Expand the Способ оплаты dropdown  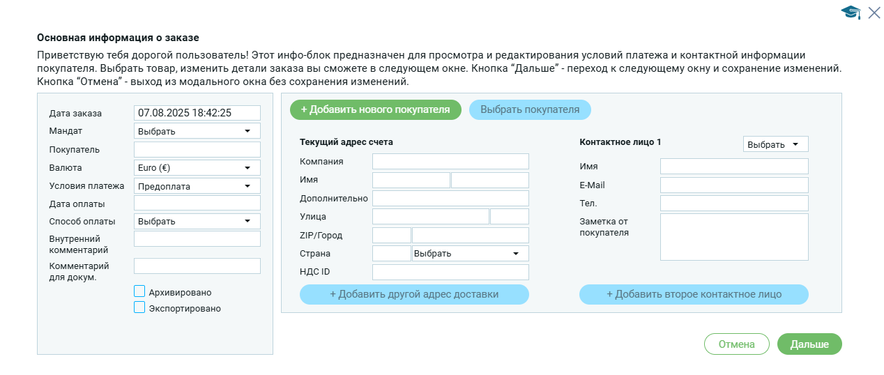point(197,222)
